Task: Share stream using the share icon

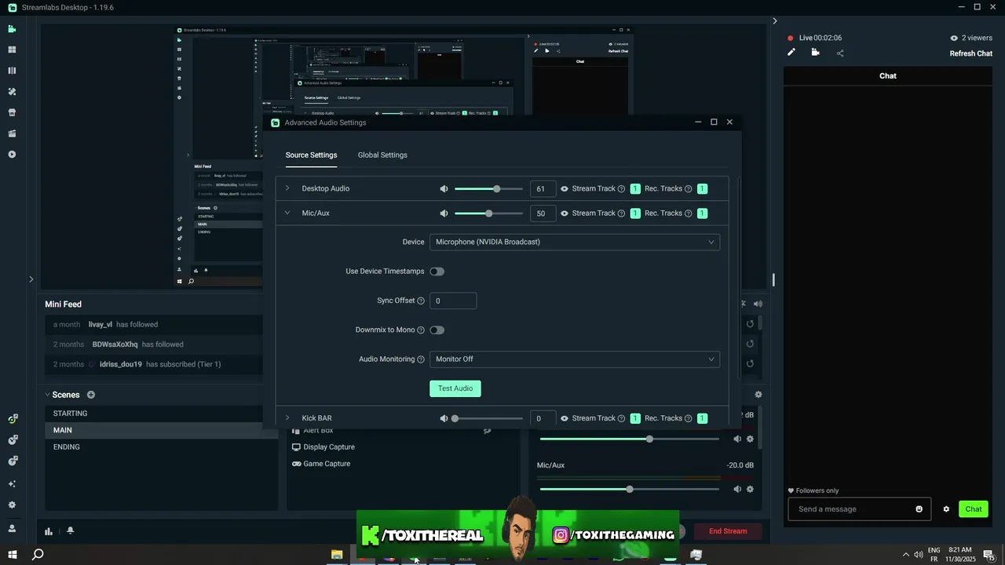Action: click(x=840, y=53)
